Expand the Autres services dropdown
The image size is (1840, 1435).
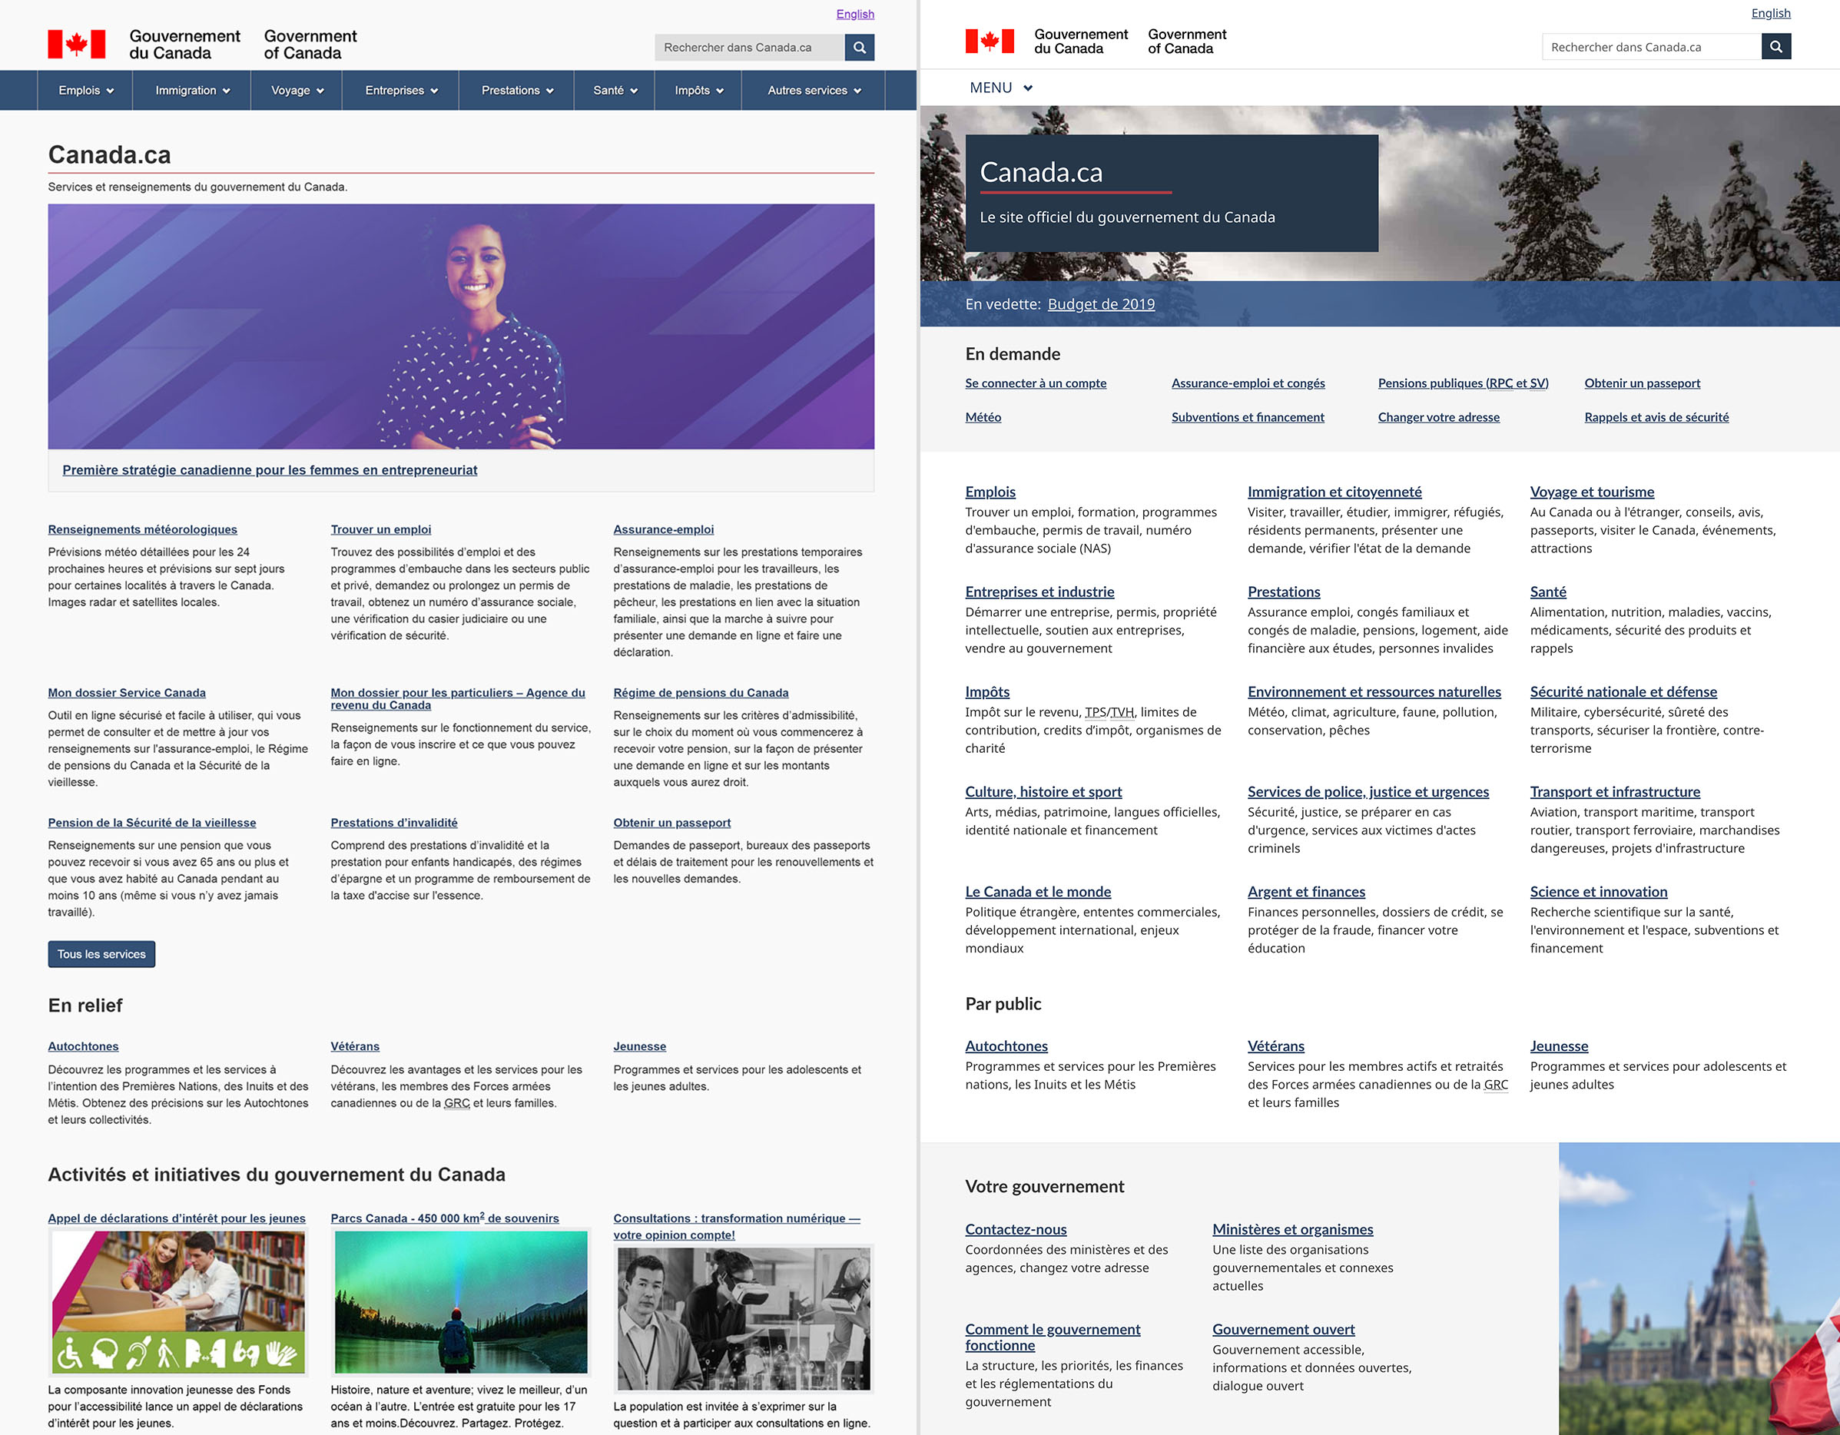pos(813,90)
